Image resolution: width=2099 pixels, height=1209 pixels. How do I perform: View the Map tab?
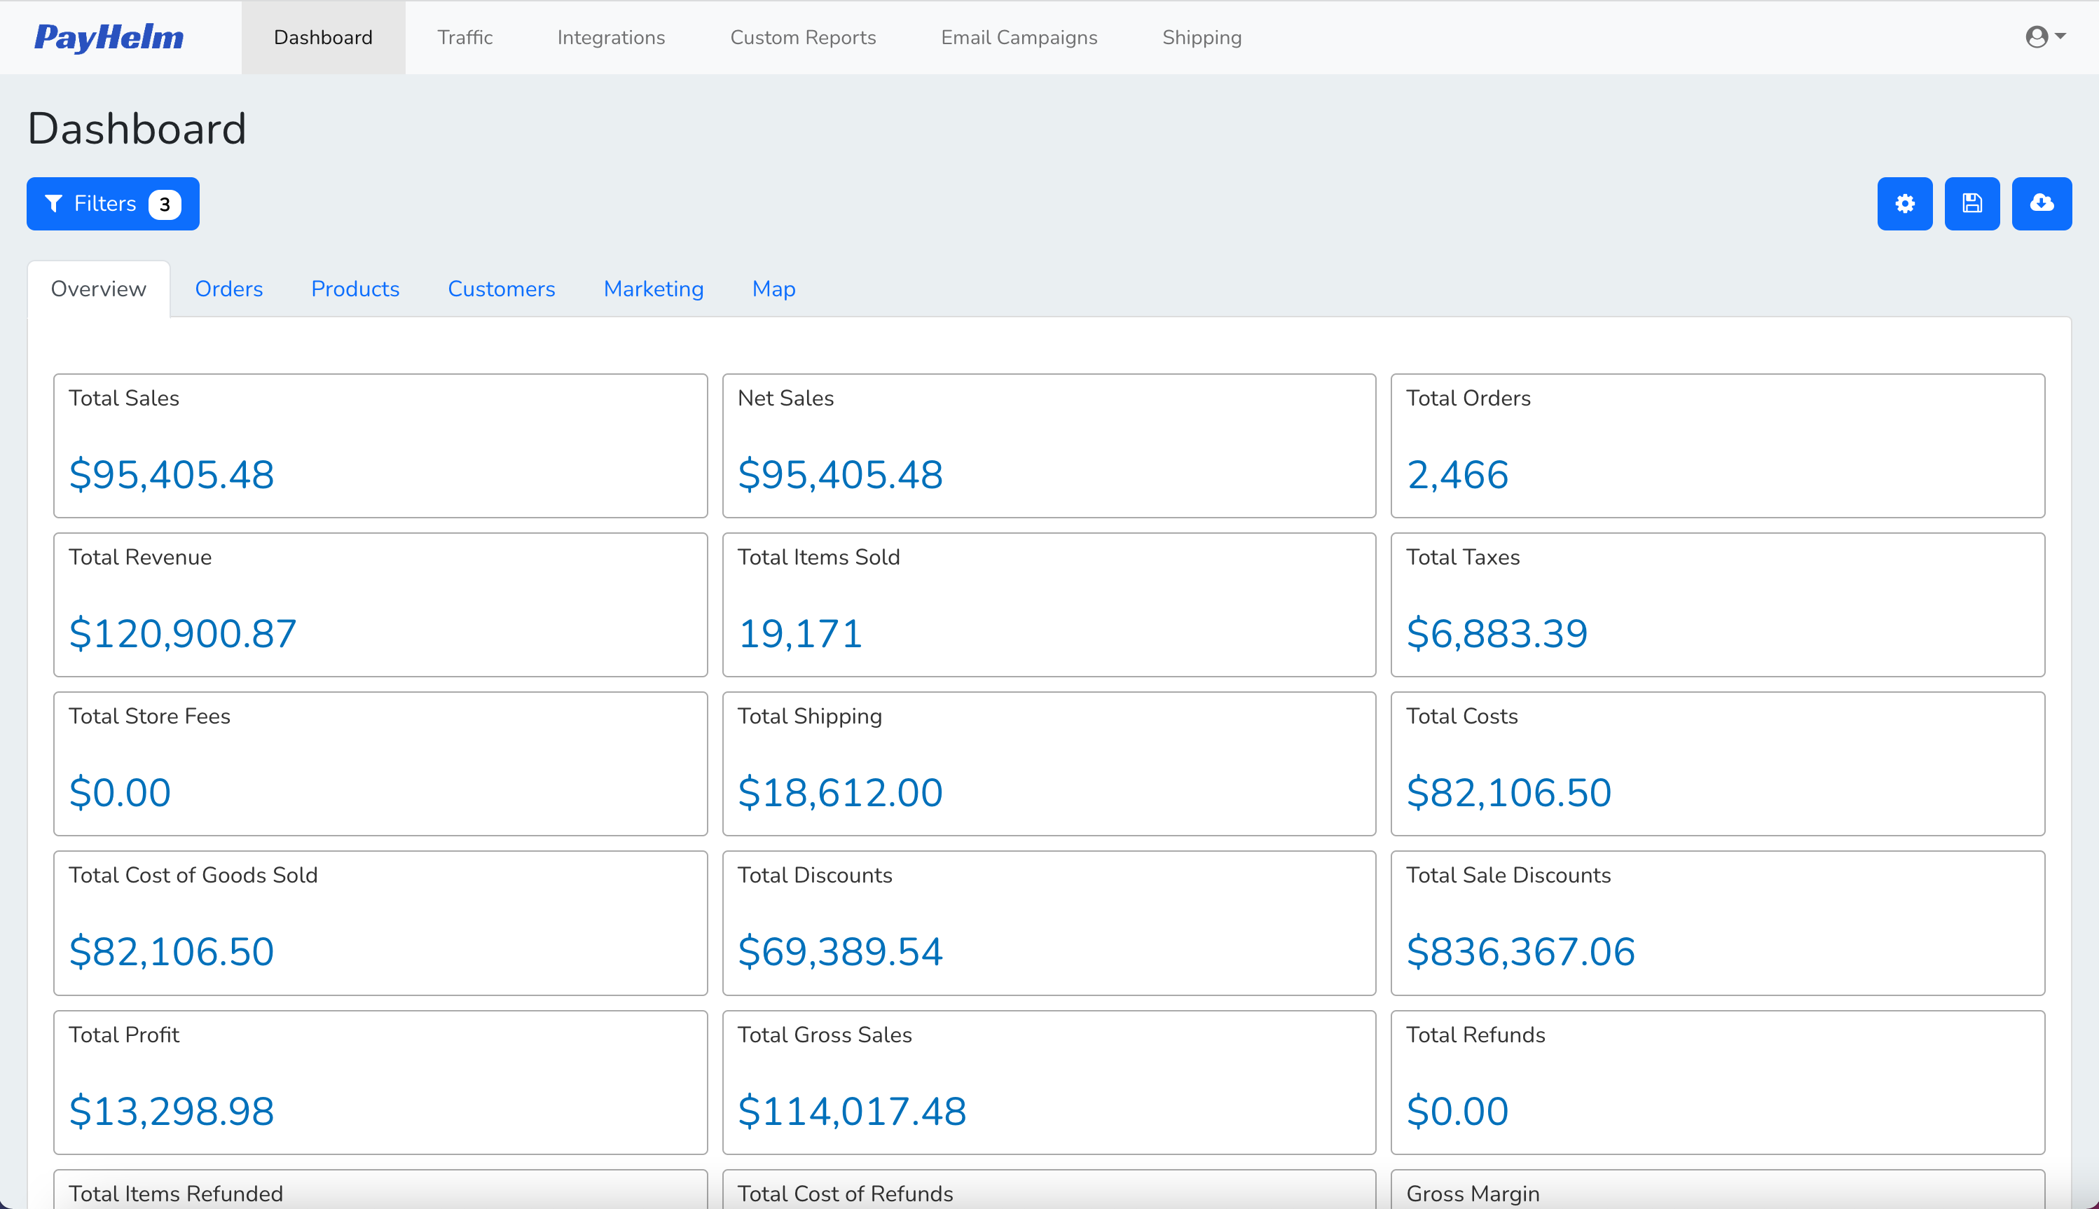click(x=773, y=288)
